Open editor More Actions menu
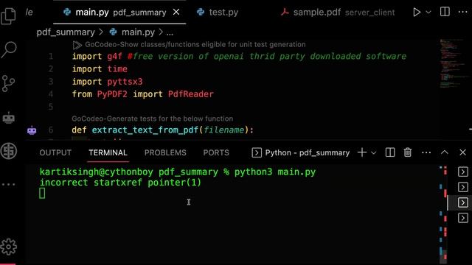Viewport: 472px width, 265px height. tap(462, 12)
